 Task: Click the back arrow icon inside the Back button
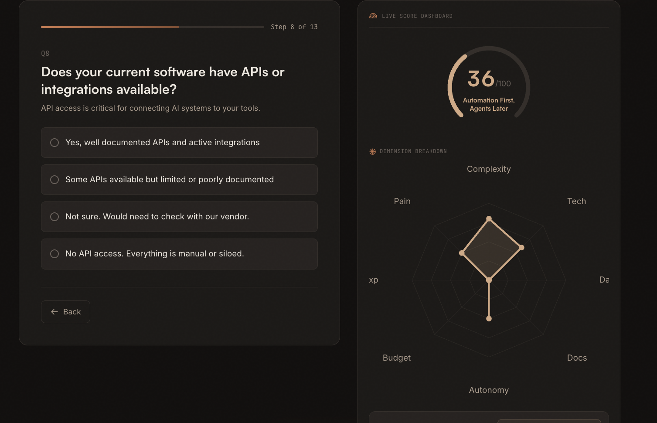(54, 312)
